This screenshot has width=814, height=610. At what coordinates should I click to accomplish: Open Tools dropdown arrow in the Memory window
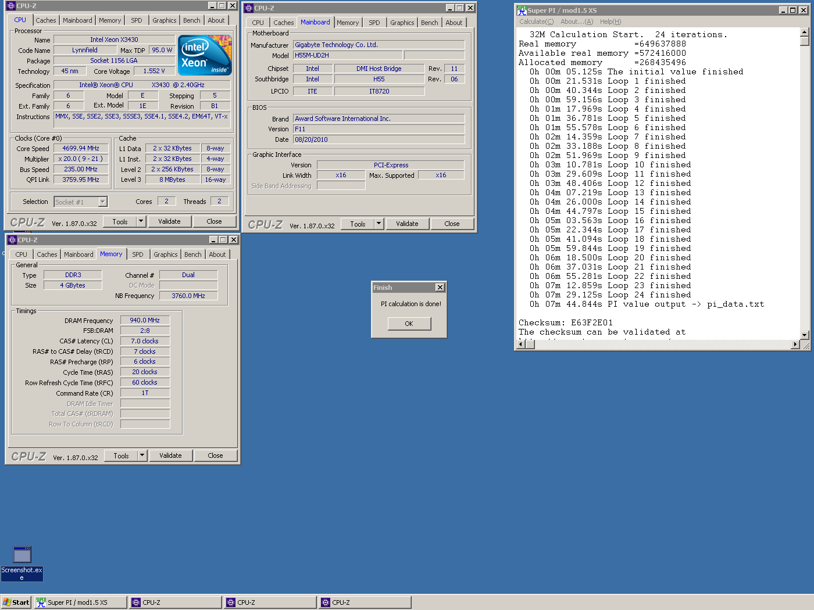(142, 455)
